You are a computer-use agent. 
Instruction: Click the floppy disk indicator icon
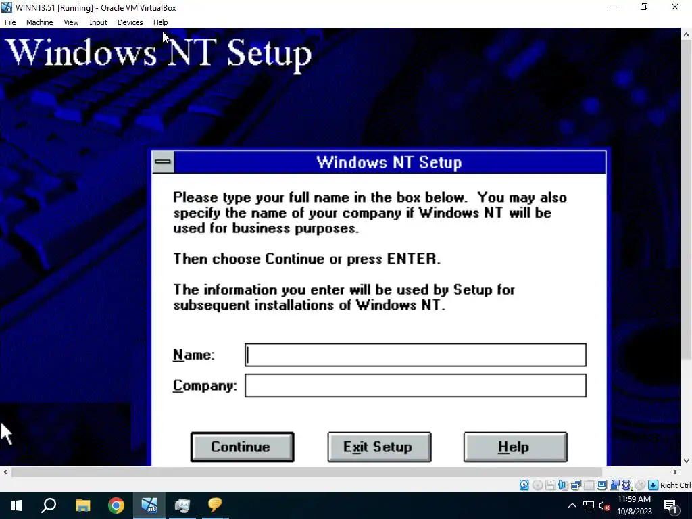coord(550,485)
